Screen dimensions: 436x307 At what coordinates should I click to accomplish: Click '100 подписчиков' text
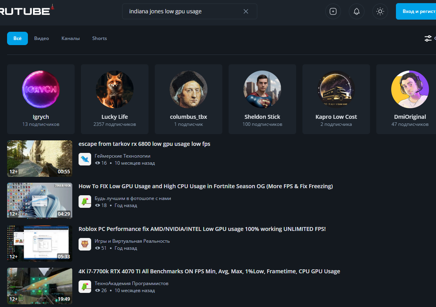pos(262,124)
